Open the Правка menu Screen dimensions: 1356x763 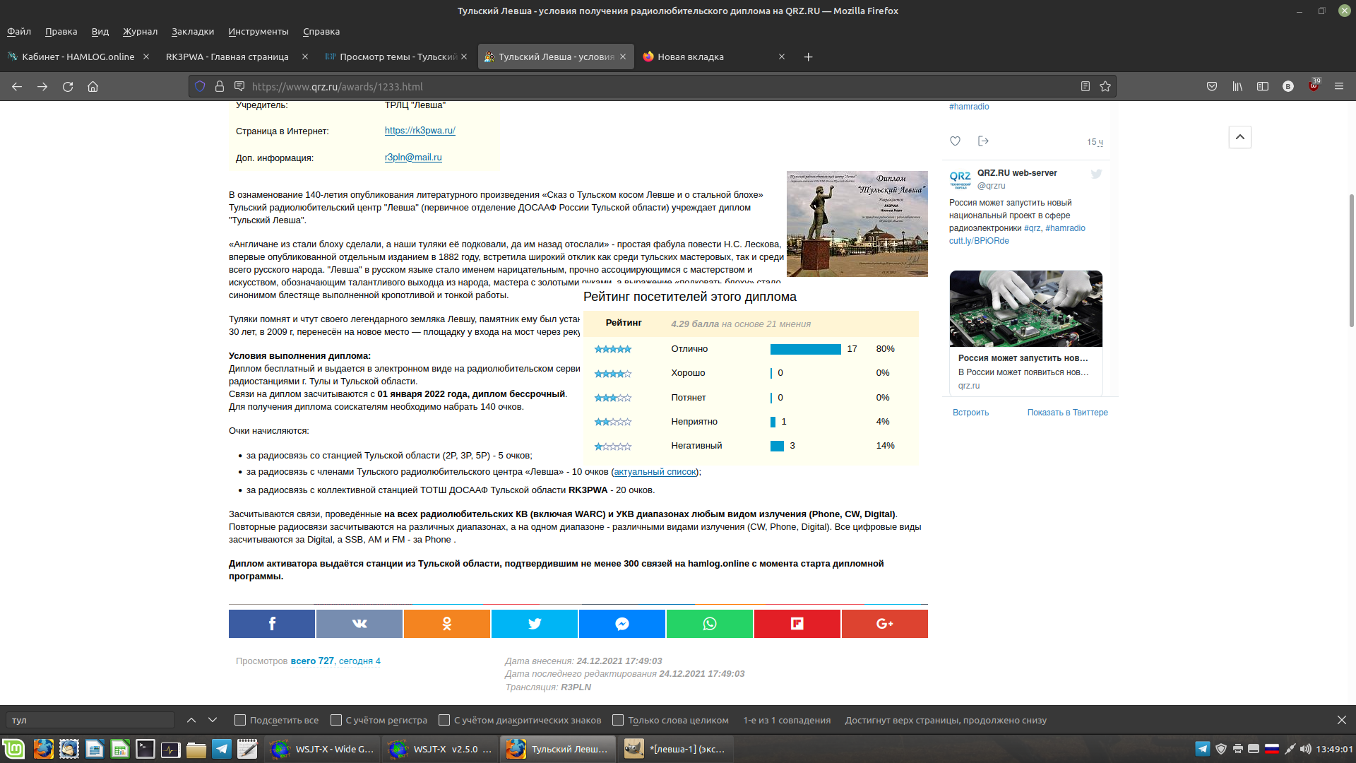61,31
